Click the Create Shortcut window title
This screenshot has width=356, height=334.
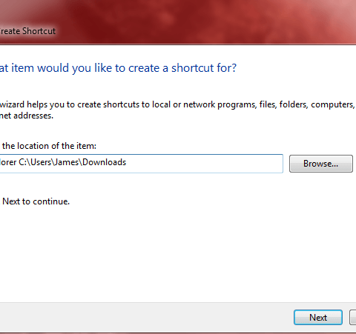click(27, 31)
